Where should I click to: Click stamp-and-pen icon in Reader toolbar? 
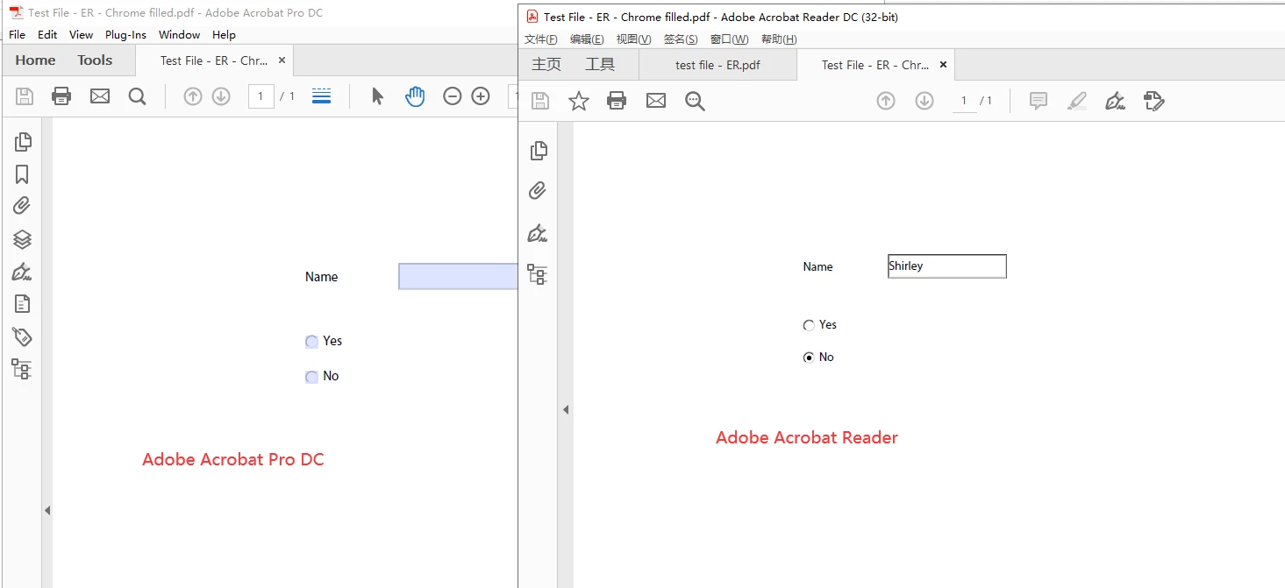[1154, 101]
